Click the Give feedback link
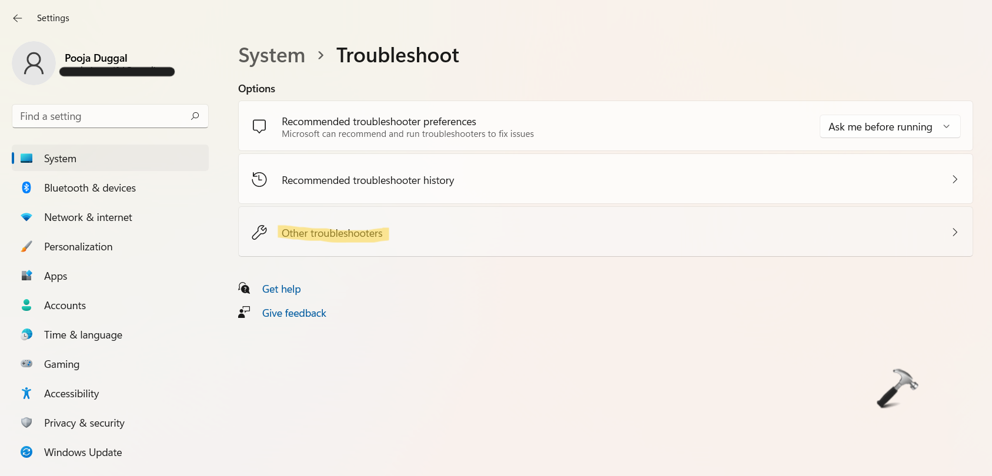The image size is (992, 476). click(x=294, y=313)
